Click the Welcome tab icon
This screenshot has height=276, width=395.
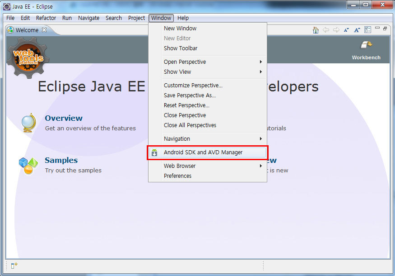pyautogui.click(x=10, y=30)
